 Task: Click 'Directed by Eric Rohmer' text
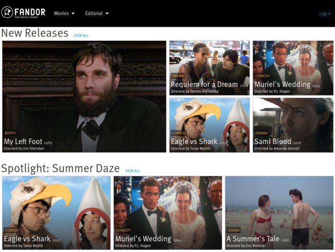(x=246, y=246)
